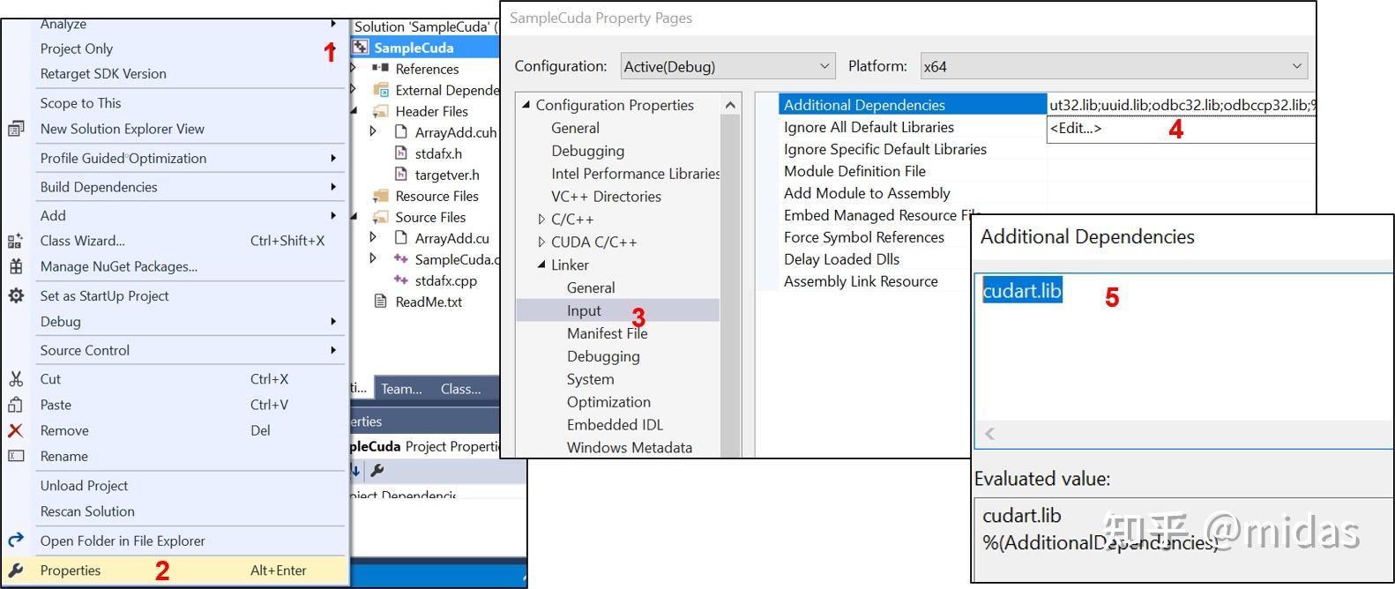
Task: Click the Open Folder in File Explorer arrow icon
Action: (16, 541)
